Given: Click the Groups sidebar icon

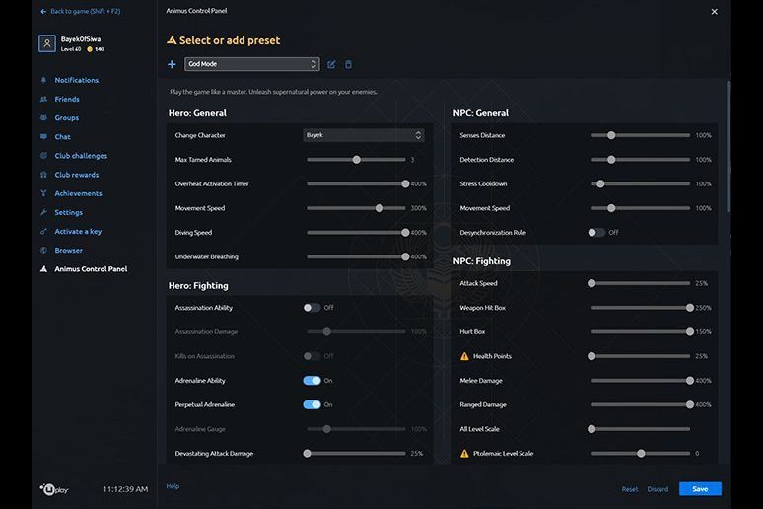Looking at the screenshot, I should point(43,117).
